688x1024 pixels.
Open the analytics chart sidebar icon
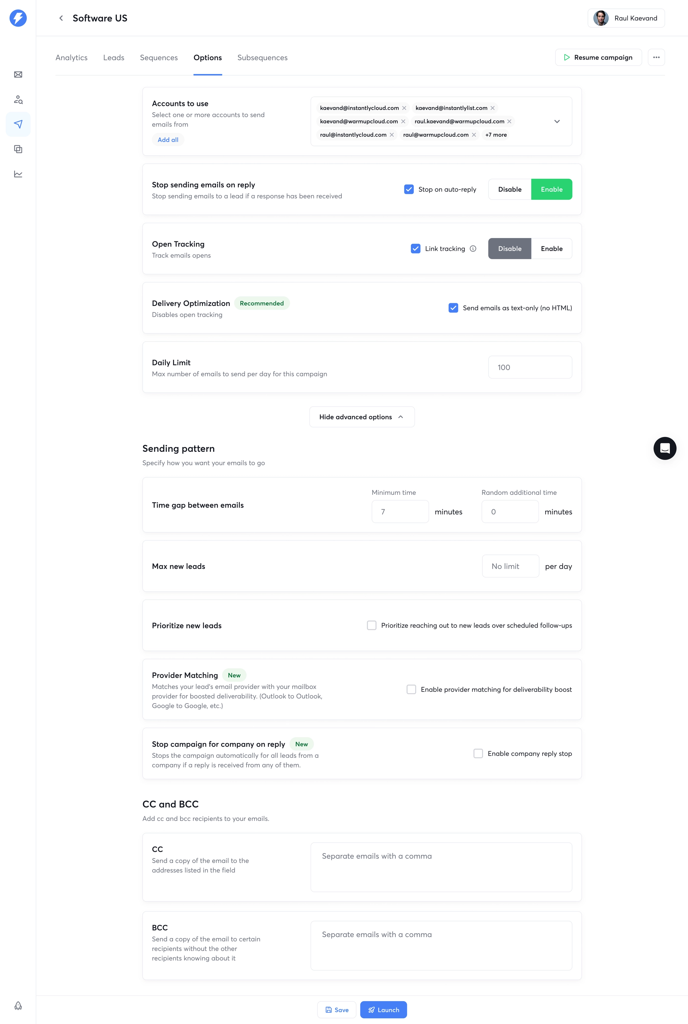click(x=18, y=174)
